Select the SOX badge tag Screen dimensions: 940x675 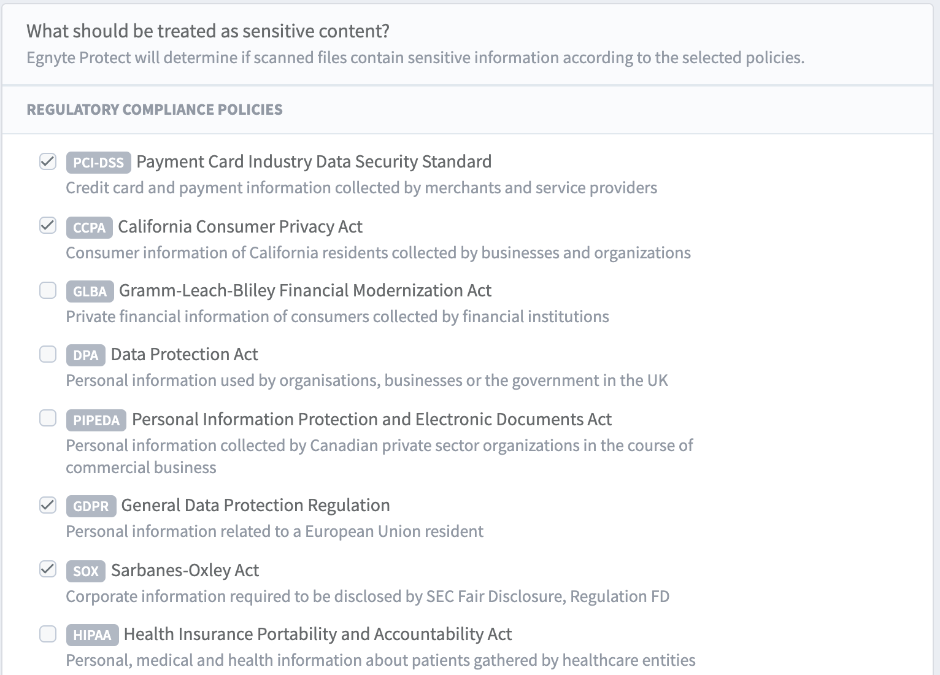(85, 571)
